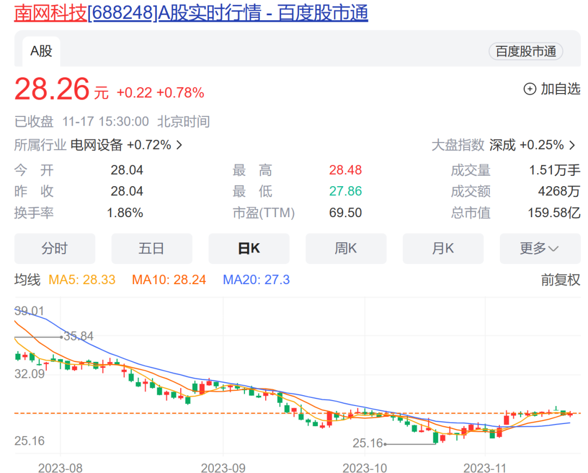Switch to the 分时 chart tab

pyautogui.click(x=55, y=249)
